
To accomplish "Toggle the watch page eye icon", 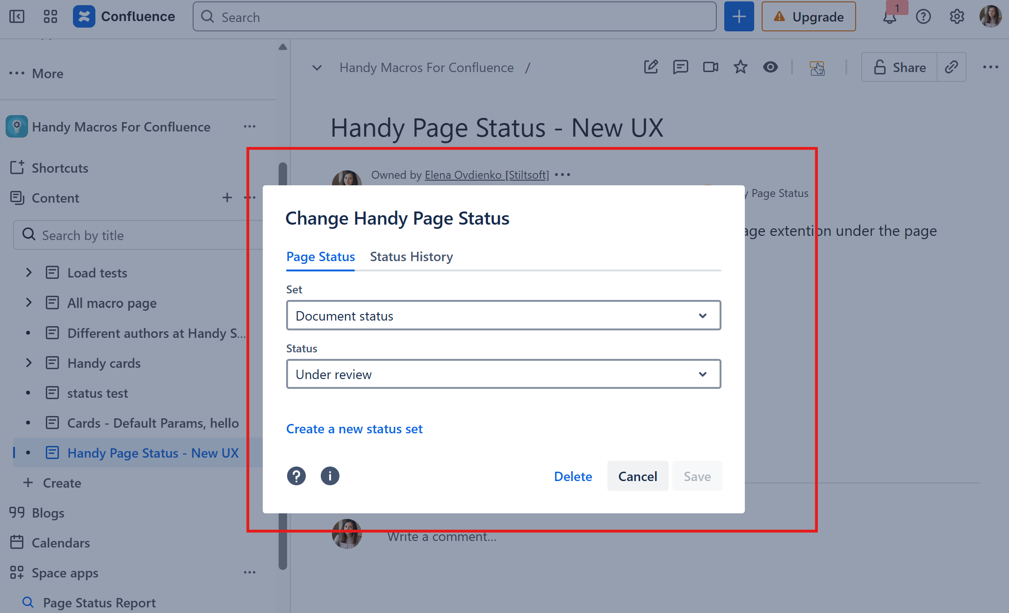I will click(770, 67).
